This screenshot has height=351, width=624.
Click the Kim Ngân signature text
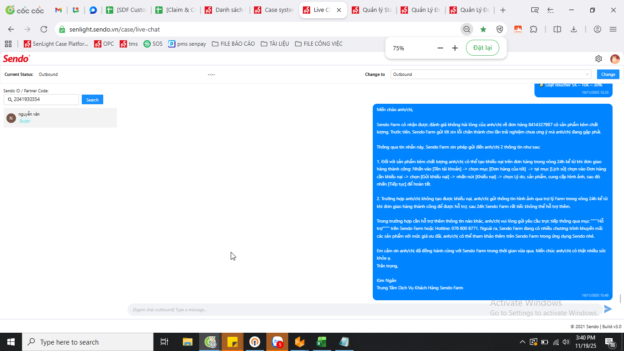pyautogui.click(x=386, y=280)
